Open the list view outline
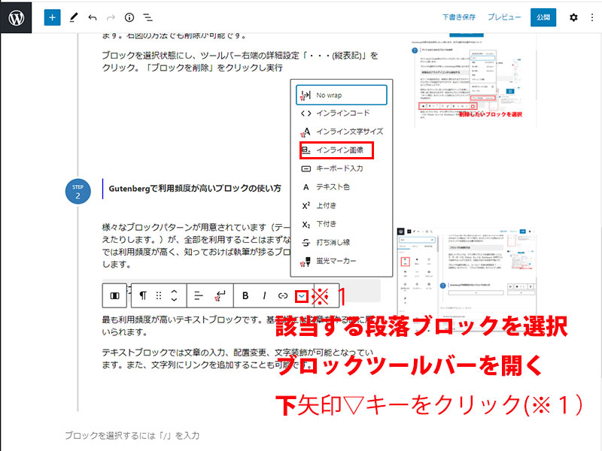 (x=148, y=17)
